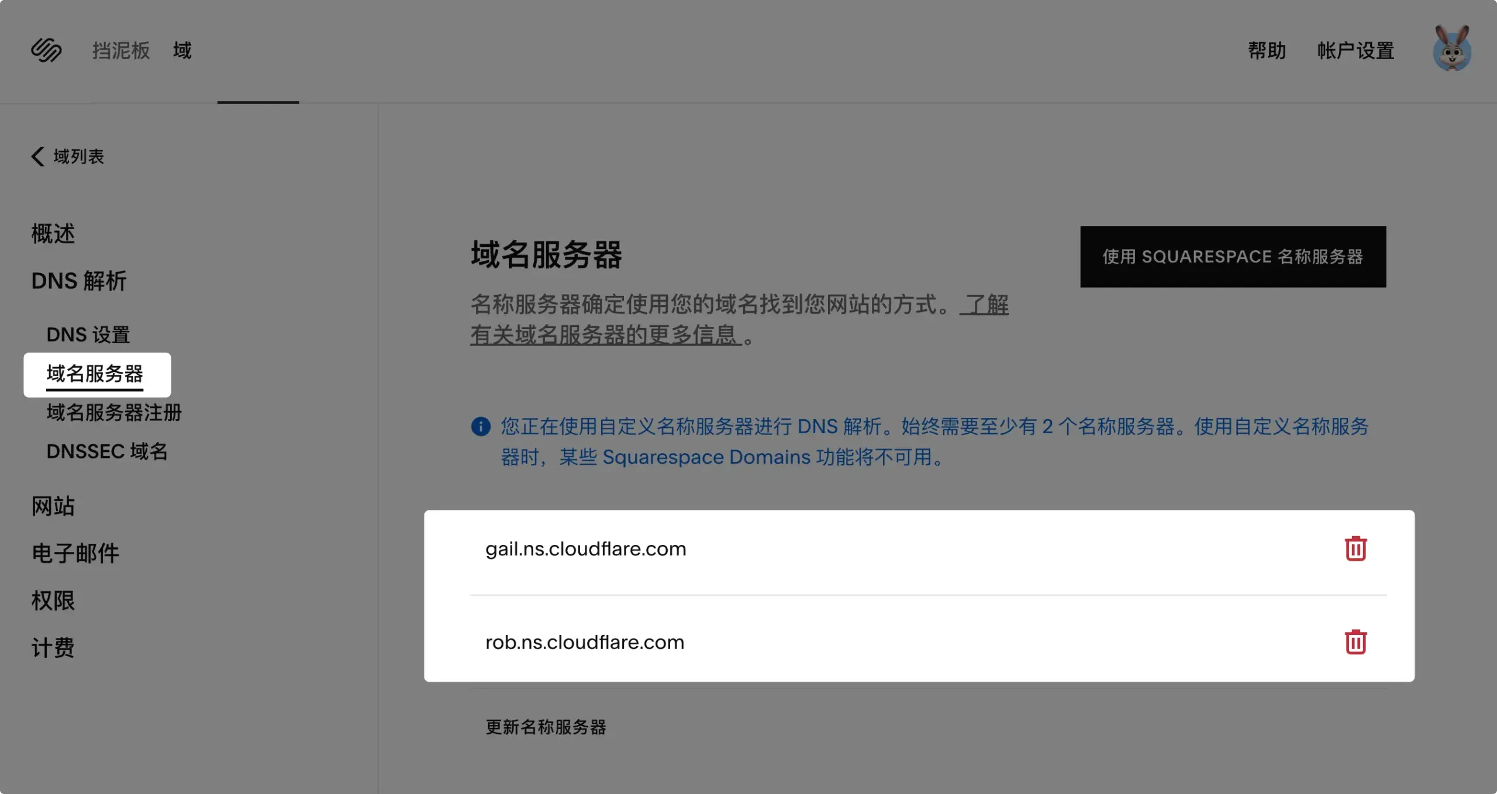Open the 电子邮件 sidebar section

click(75, 553)
